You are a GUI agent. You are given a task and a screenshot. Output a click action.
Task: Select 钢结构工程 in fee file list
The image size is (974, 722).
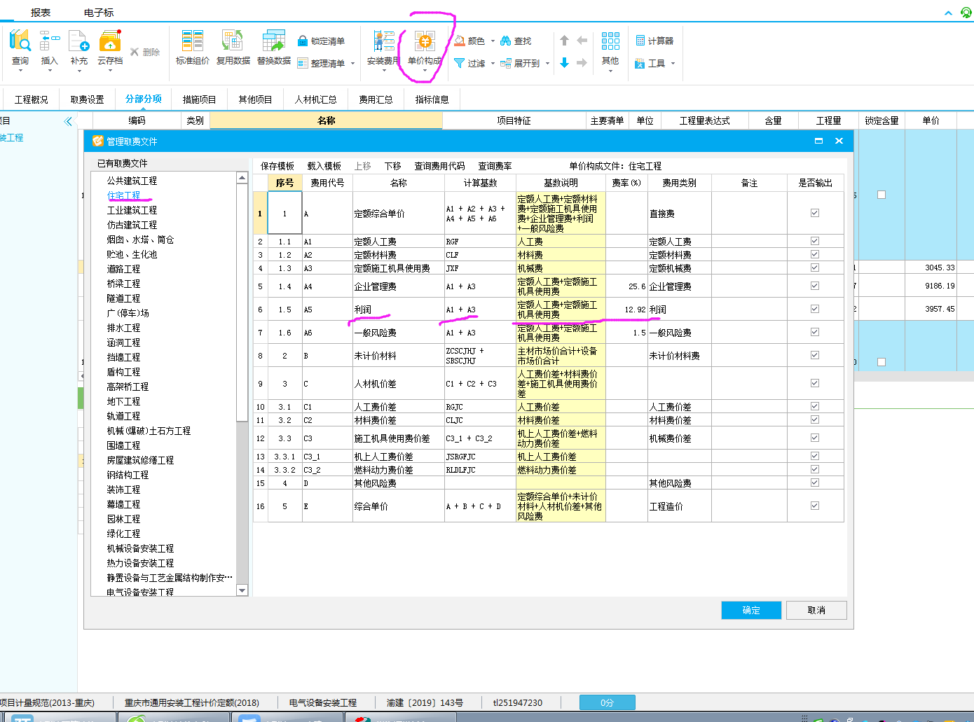tap(128, 475)
